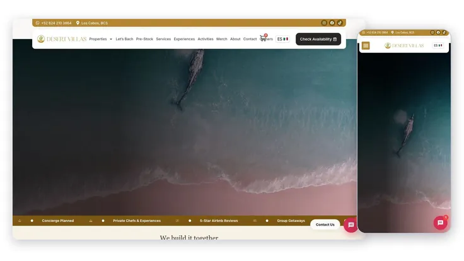Open TikTok icon in desktop top bar
Screen dimensions: 464x261
click(340, 23)
